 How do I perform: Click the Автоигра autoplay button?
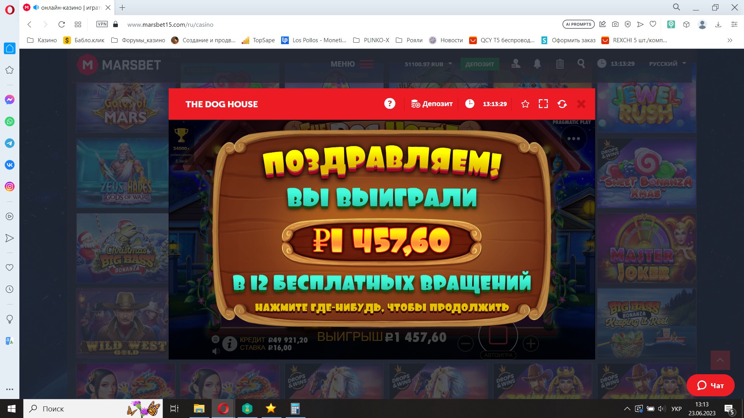pyautogui.click(x=498, y=355)
